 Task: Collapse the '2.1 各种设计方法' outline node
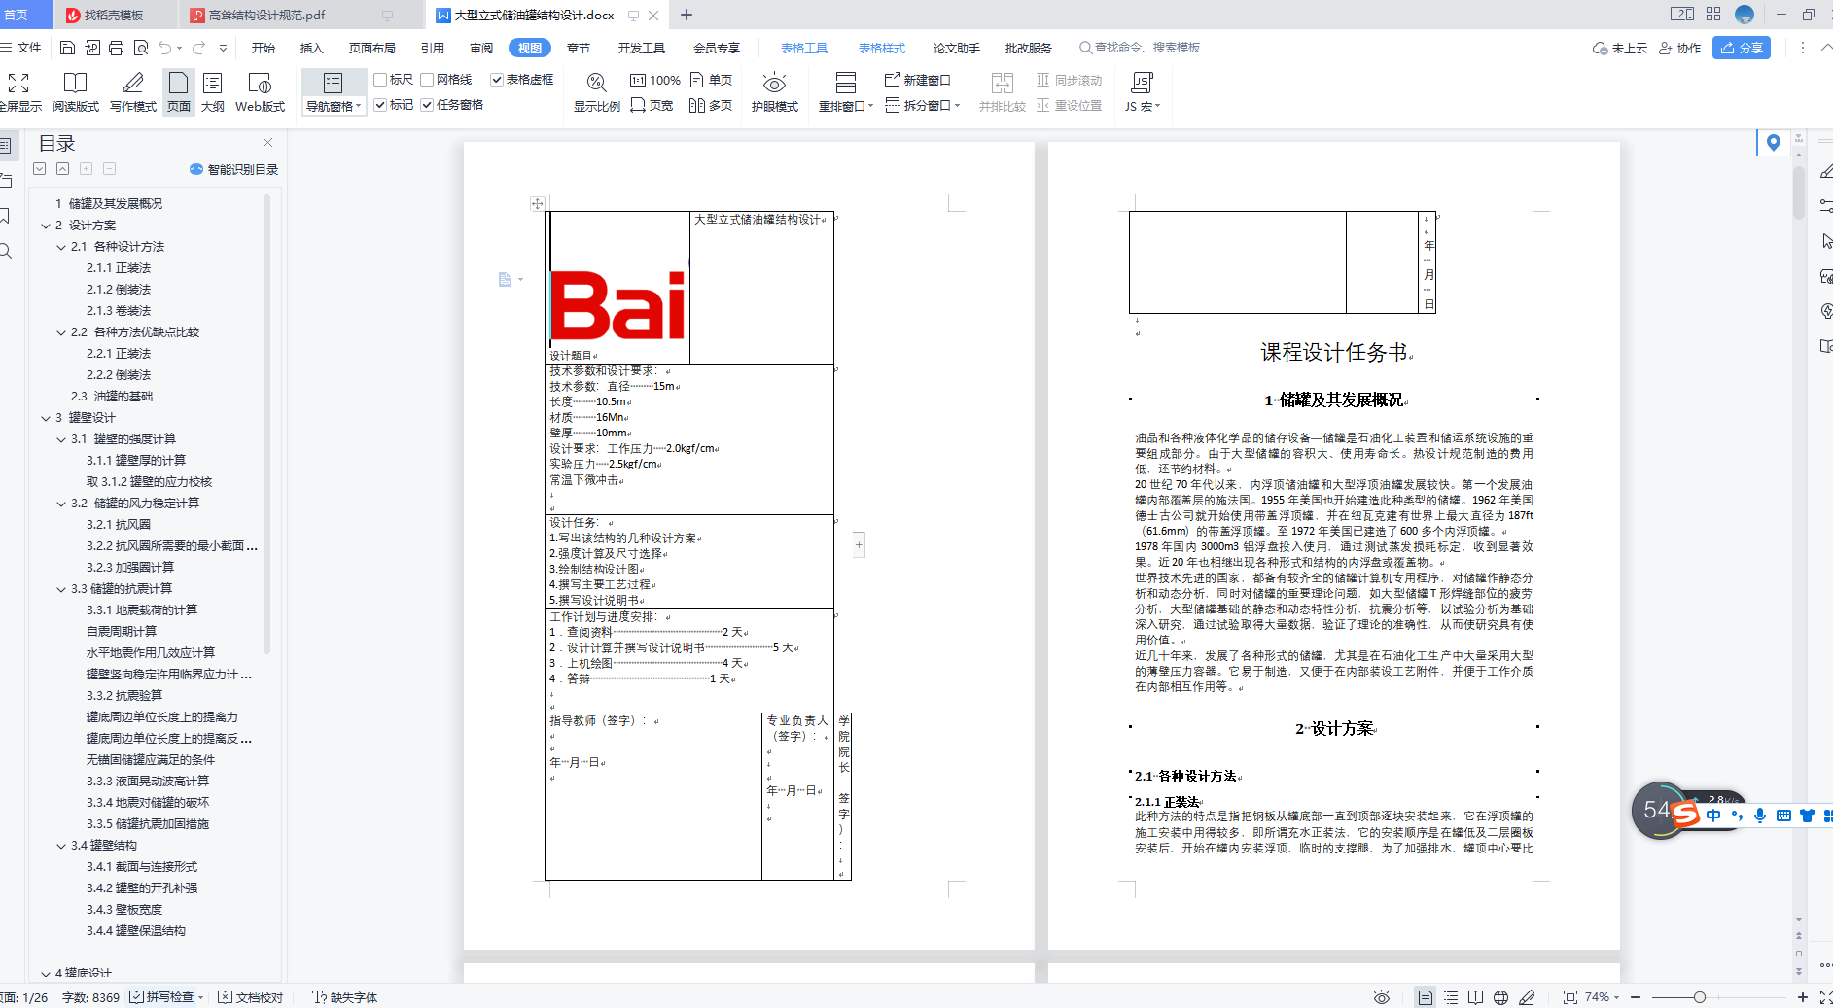[x=61, y=247]
